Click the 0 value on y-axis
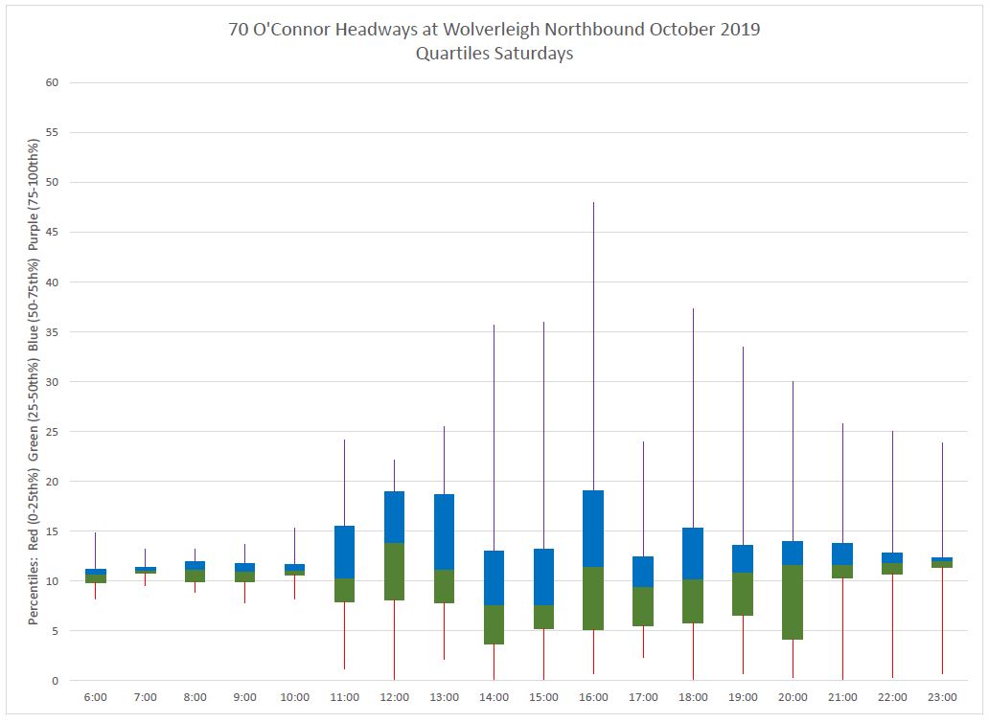Image resolution: width=989 pixels, height=723 pixels. (x=56, y=681)
